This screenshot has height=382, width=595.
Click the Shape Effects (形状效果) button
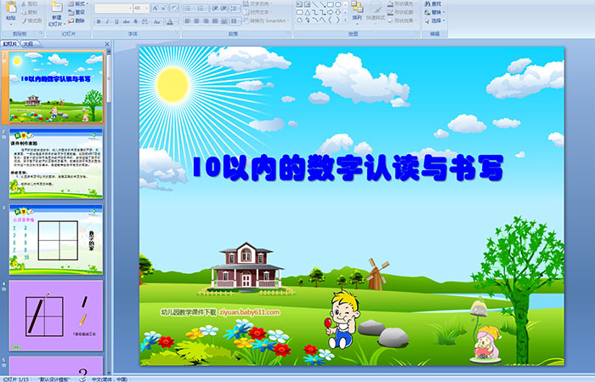tap(402, 20)
